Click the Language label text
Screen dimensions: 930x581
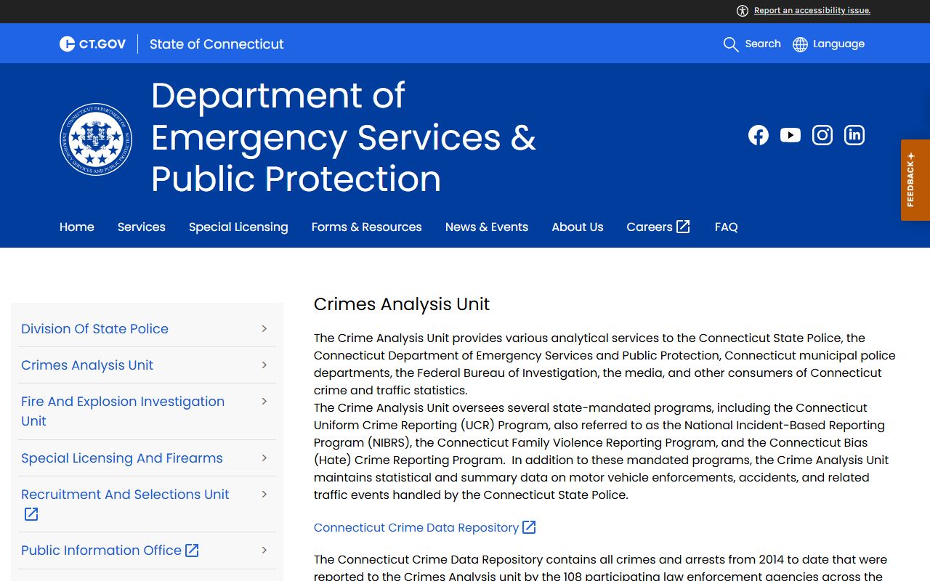[x=838, y=44]
